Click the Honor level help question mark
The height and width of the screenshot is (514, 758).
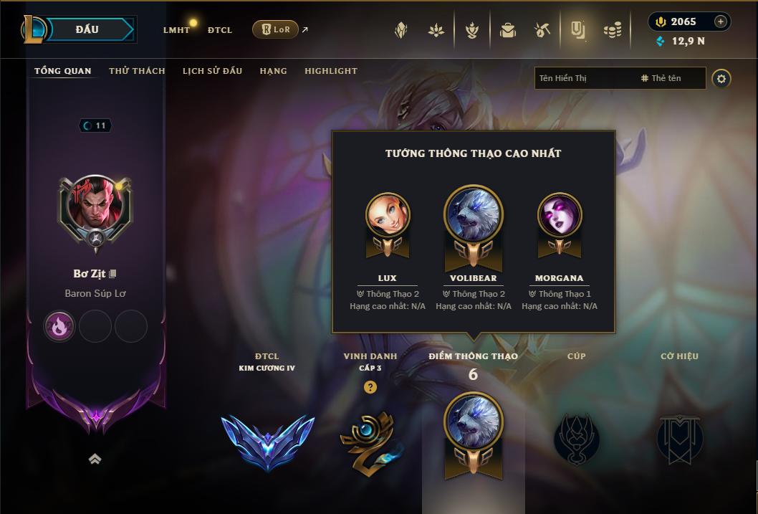coord(370,387)
